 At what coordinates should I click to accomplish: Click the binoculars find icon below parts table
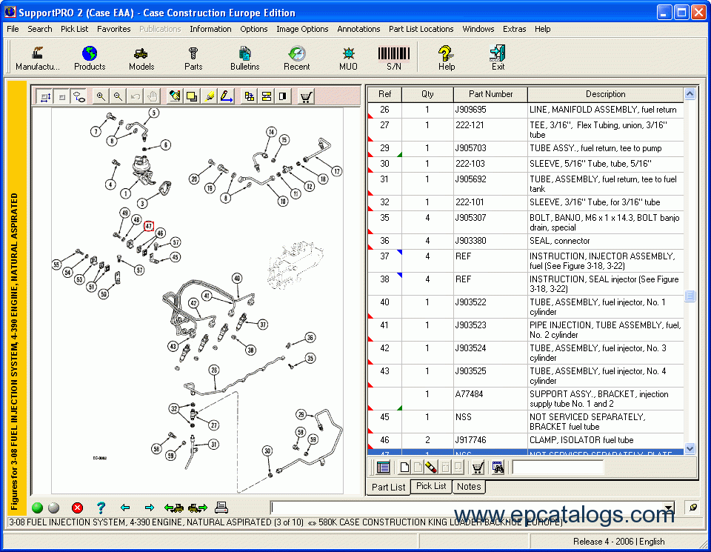click(498, 468)
